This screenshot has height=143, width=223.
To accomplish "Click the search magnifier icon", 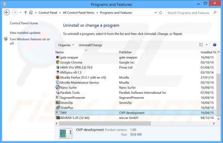I will coord(215,12).
